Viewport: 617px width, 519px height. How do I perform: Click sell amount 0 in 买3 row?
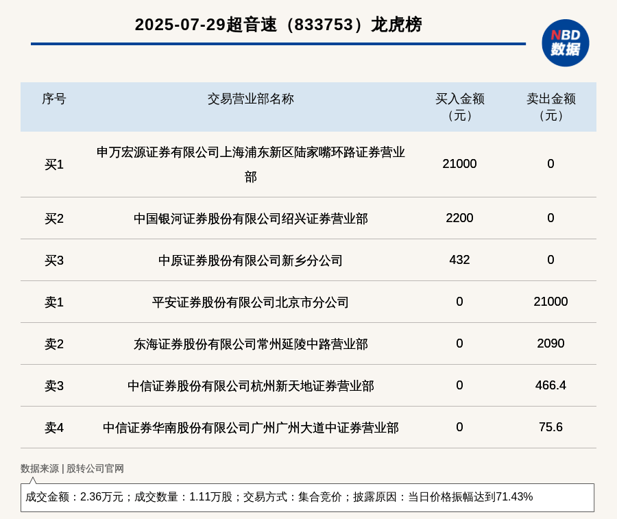tap(551, 260)
